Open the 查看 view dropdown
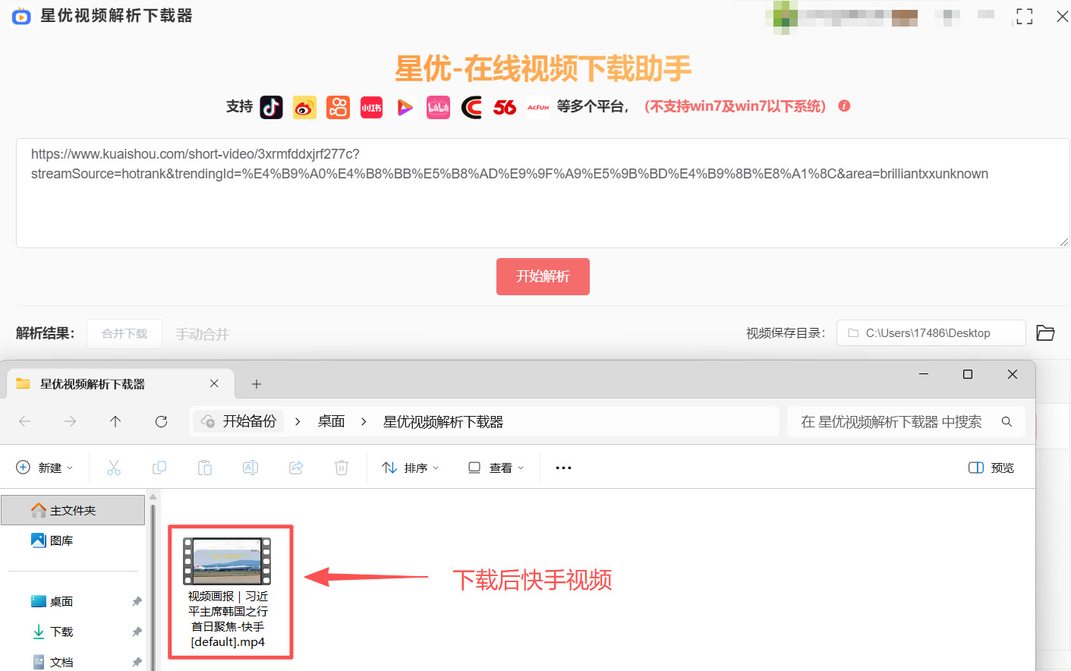The image size is (1071, 671). (x=496, y=468)
